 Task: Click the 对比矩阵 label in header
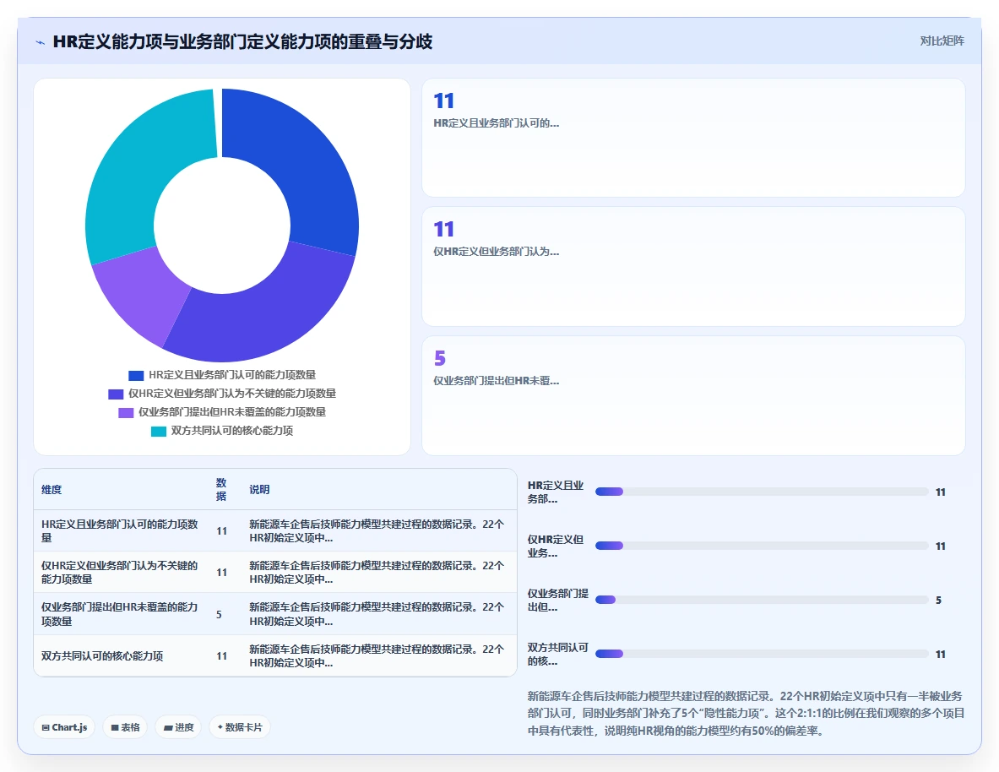[x=942, y=41]
